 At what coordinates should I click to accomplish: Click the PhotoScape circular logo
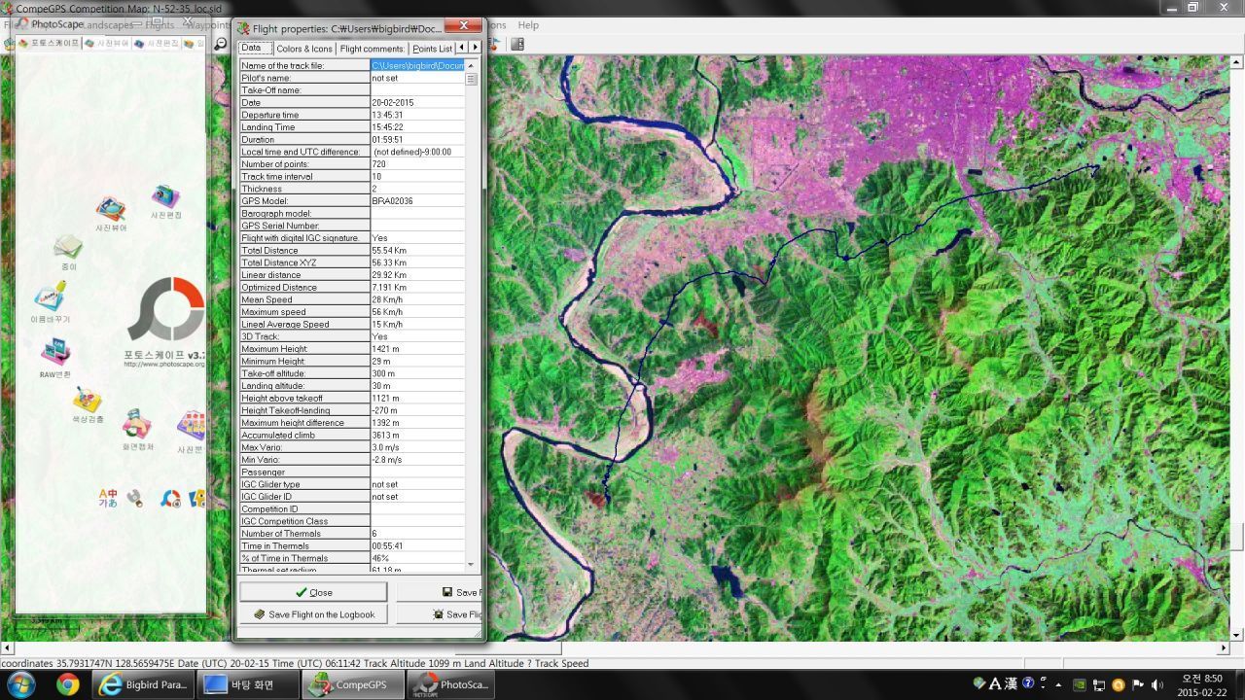[166, 309]
